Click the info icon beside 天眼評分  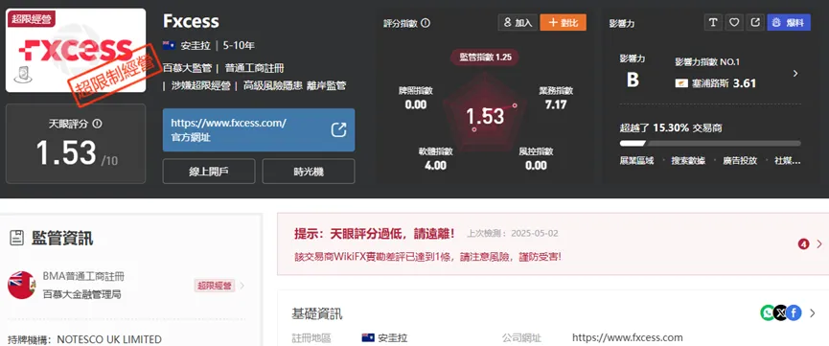pyautogui.click(x=97, y=124)
